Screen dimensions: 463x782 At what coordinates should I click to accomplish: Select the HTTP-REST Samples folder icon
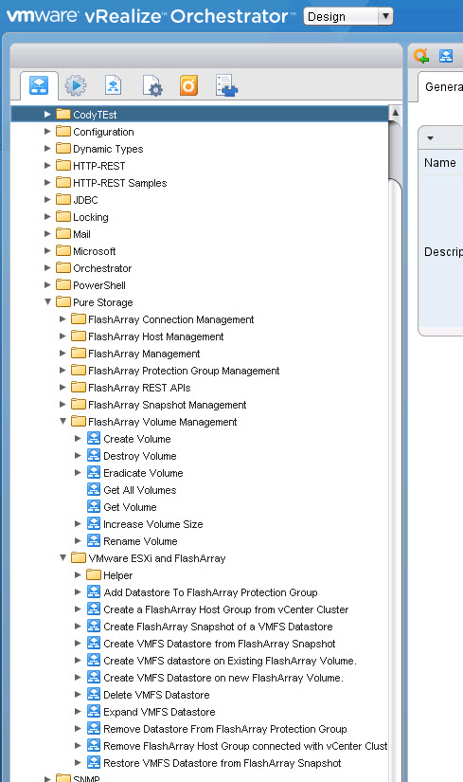[x=63, y=182]
